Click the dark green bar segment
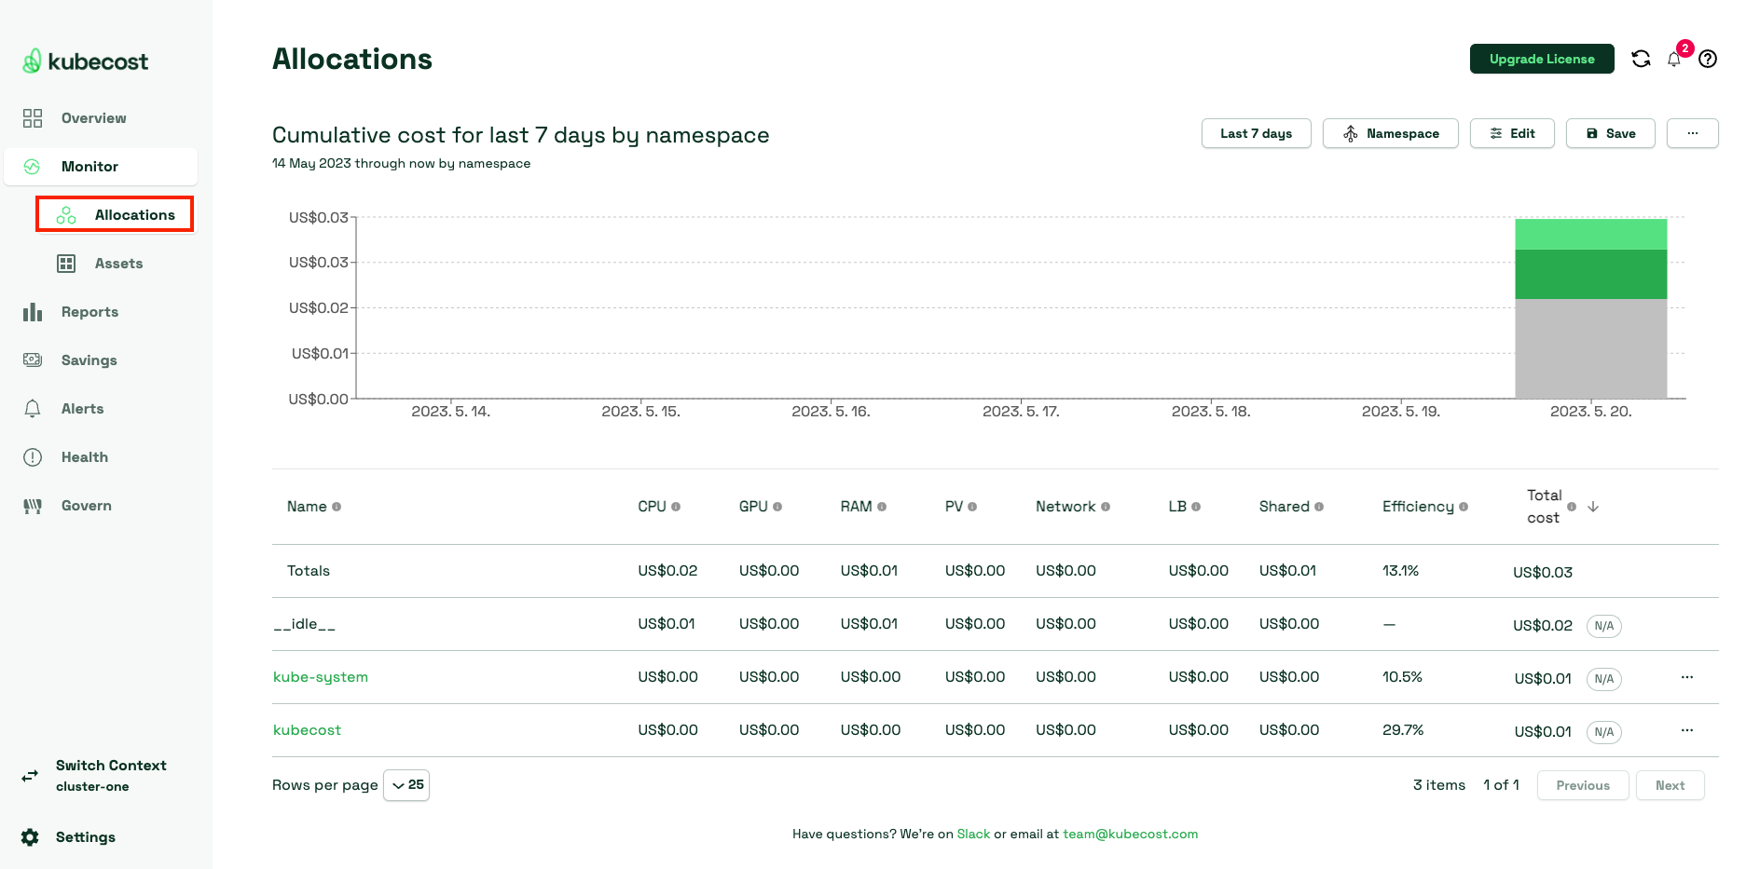 [x=1590, y=274]
